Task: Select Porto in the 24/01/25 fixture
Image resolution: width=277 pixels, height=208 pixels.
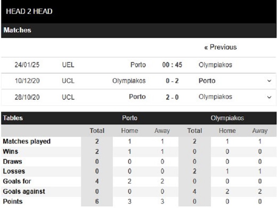Action: (138, 65)
